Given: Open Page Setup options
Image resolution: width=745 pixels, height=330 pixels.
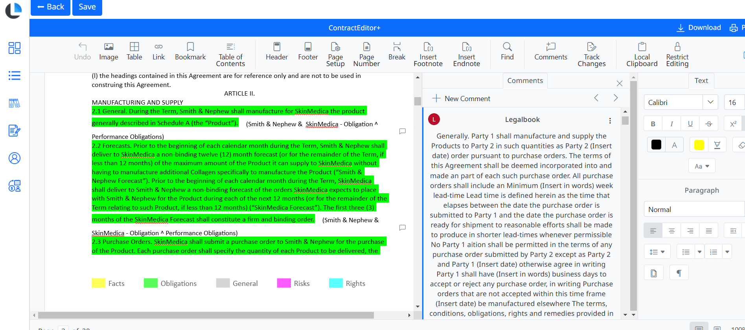Looking at the screenshot, I should pyautogui.click(x=335, y=55).
